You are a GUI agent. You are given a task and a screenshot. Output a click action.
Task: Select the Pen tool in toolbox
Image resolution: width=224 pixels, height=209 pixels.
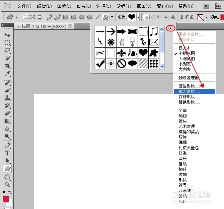click(x=7, y=145)
